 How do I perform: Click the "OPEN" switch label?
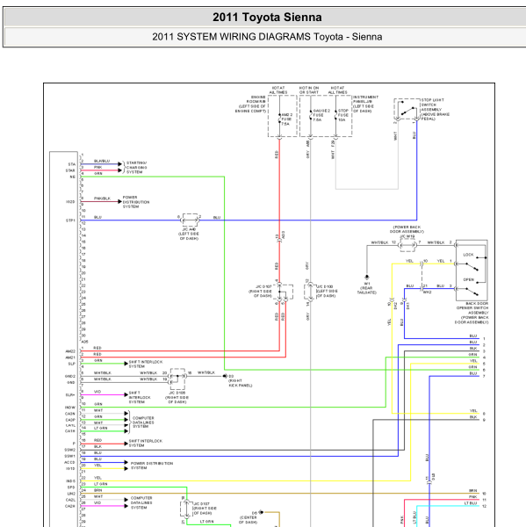(x=469, y=279)
